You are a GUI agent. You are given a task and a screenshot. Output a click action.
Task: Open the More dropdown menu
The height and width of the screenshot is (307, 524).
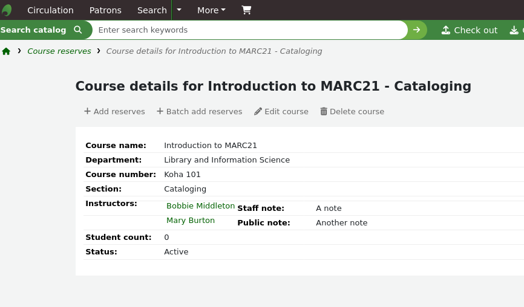(x=211, y=10)
